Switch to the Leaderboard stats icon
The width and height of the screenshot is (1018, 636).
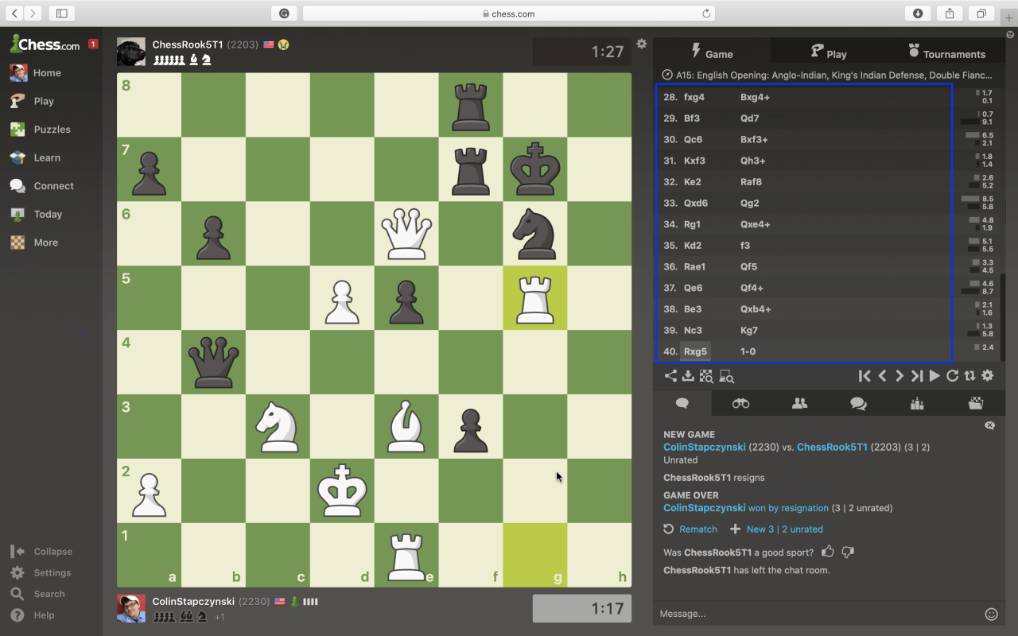[916, 403]
